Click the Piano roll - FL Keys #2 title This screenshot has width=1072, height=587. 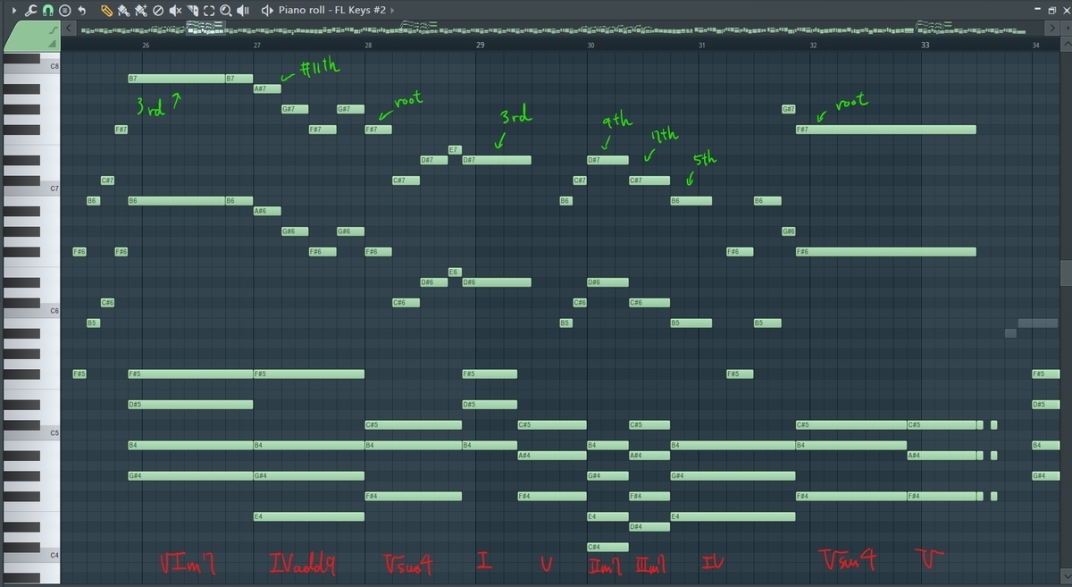coord(331,11)
